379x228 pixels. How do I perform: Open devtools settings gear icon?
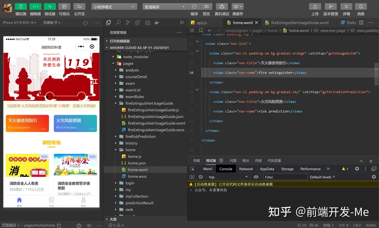(x=357, y=169)
